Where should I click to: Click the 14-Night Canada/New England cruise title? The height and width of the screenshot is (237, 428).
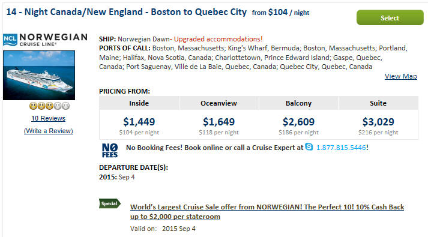click(127, 12)
